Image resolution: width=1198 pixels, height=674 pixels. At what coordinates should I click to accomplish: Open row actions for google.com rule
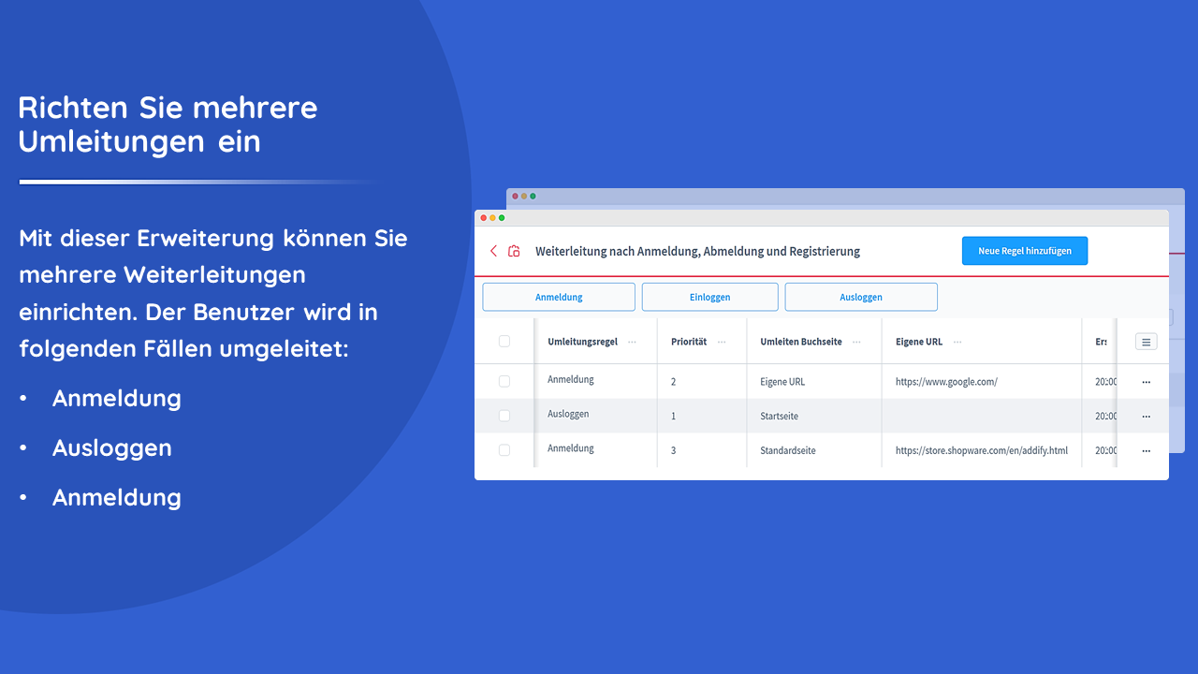click(x=1146, y=382)
